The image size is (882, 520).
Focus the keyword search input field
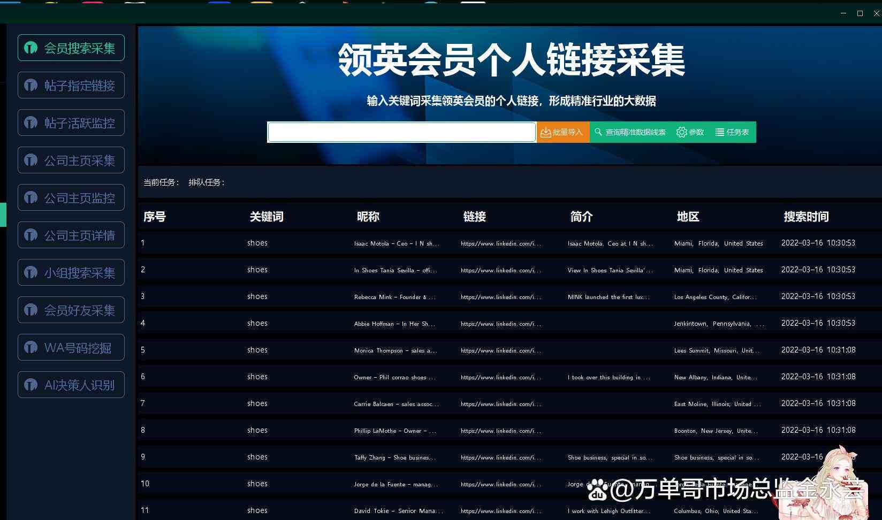point(401,132)
